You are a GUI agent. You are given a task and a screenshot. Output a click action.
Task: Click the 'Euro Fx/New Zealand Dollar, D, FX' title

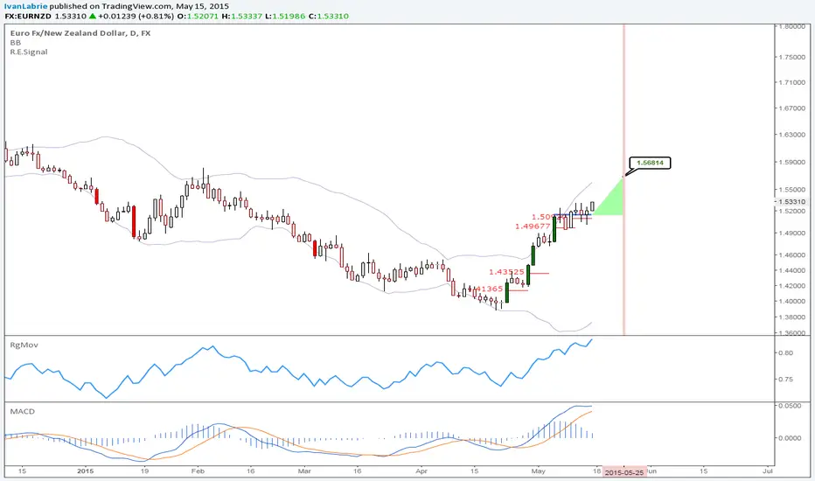[x=80, y=32]
